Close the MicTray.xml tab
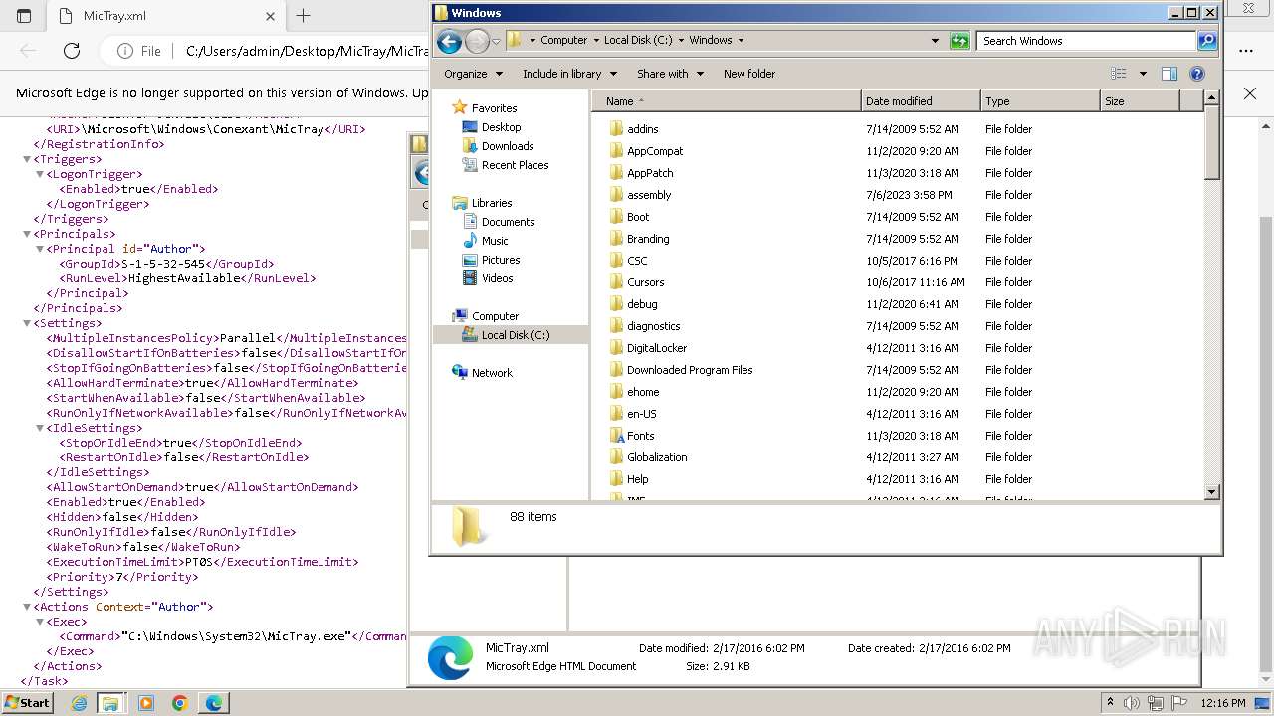Screen dimensions: 1274x716 [x=271, y=16]
